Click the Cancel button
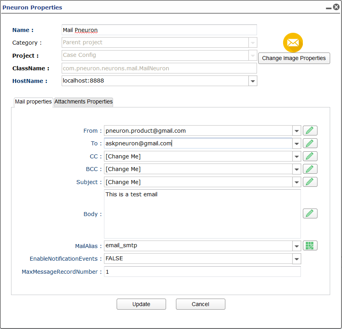Image resolution: width=342 pixels, height=329 pixels. pyautogui.click(x=200, y=304)
